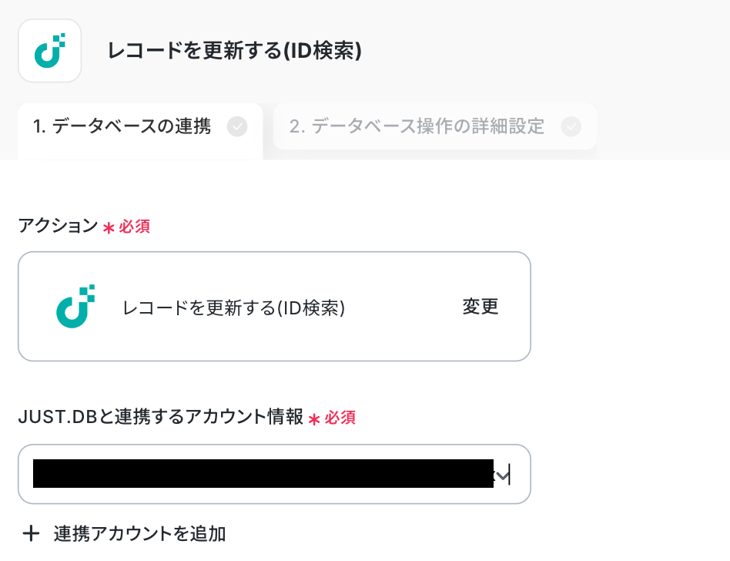Switch to 2. データベース操作の詳細設定 tab
Viewport: 730px width, 561px height.
pos(417,126)
